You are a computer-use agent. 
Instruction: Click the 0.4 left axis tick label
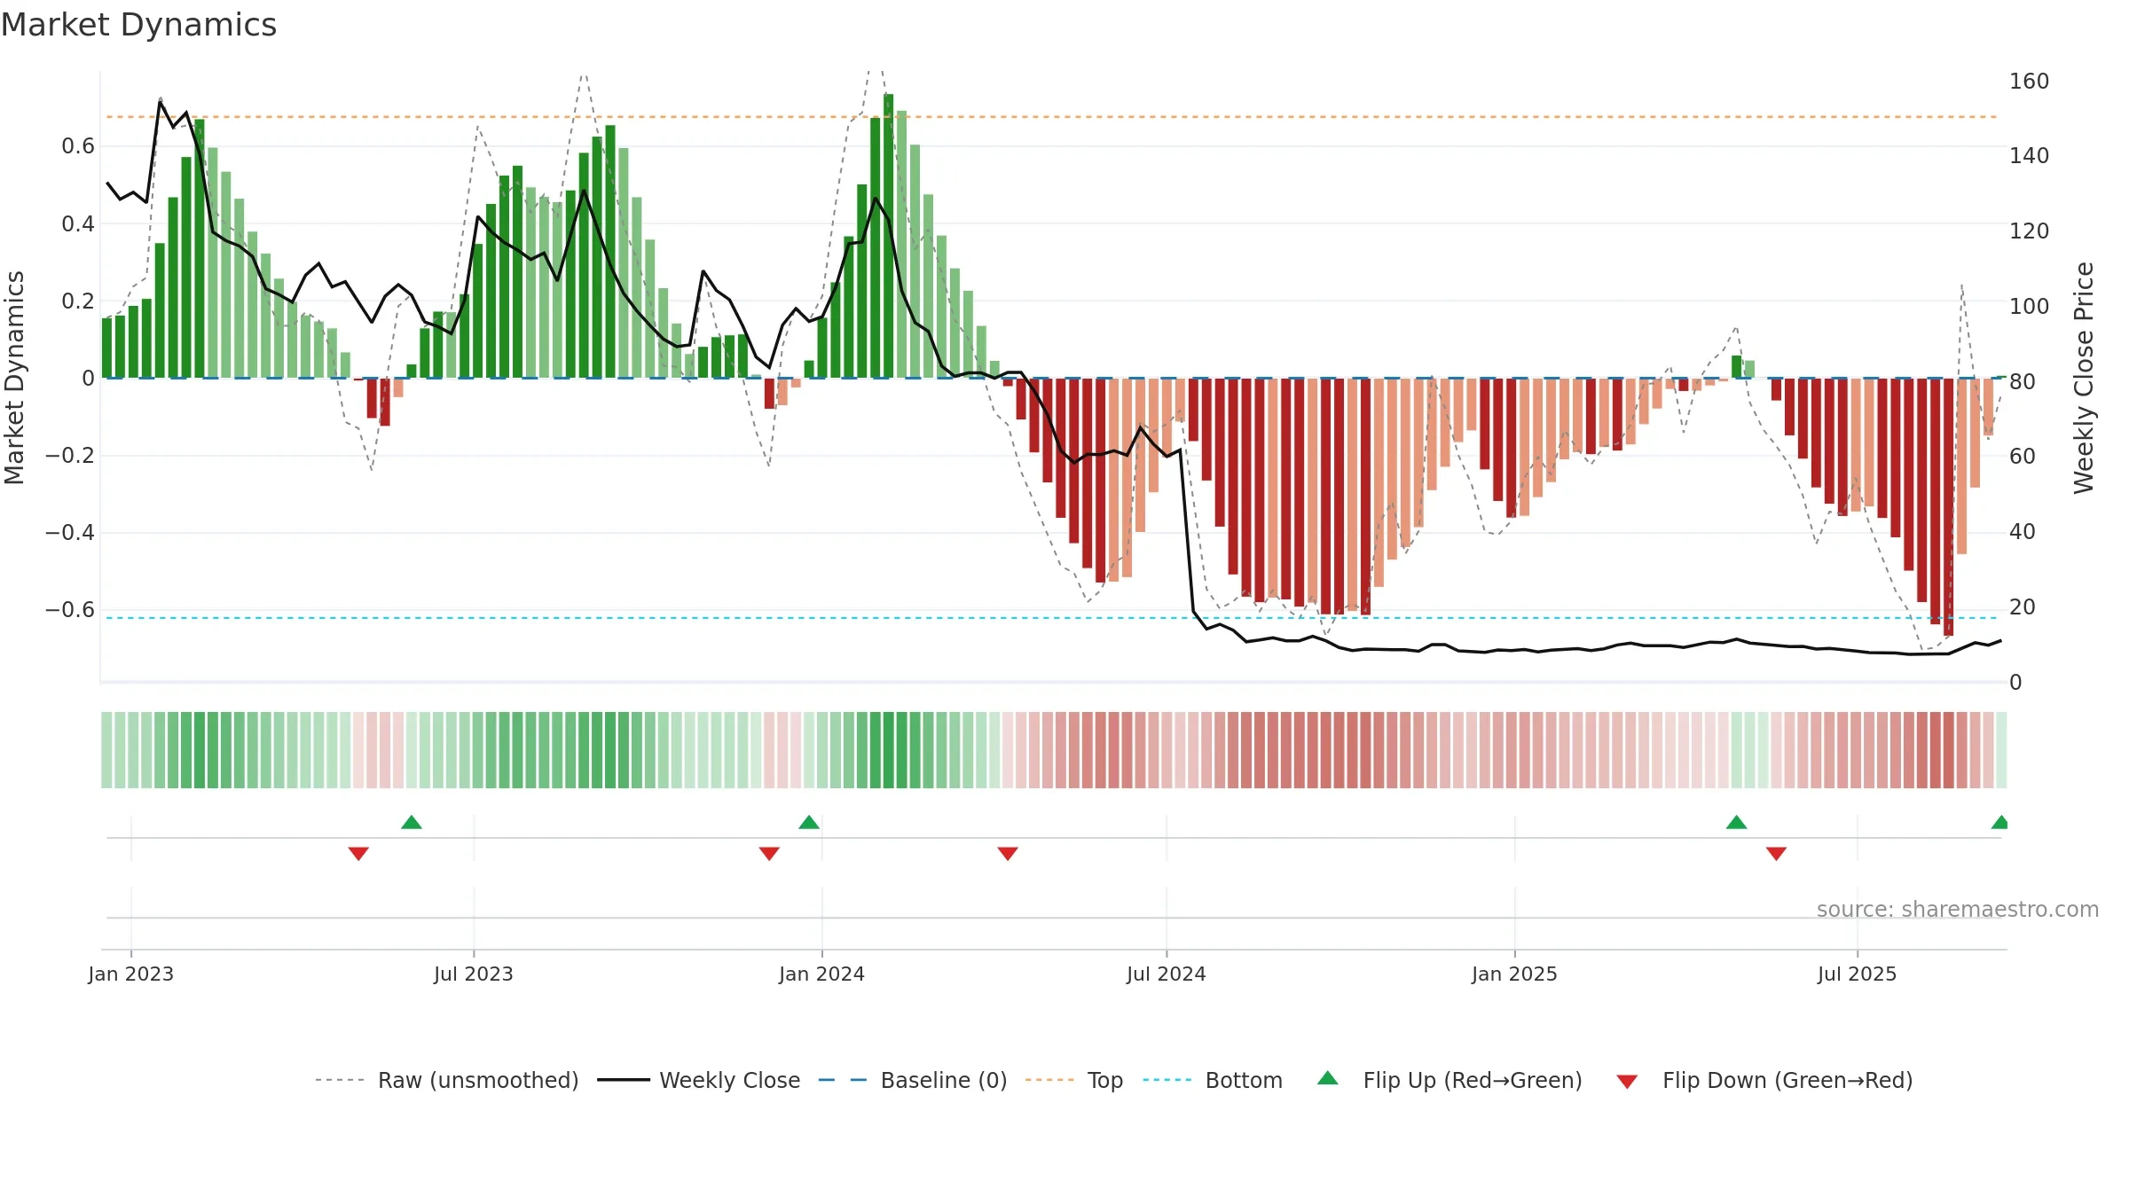[78, 223]
